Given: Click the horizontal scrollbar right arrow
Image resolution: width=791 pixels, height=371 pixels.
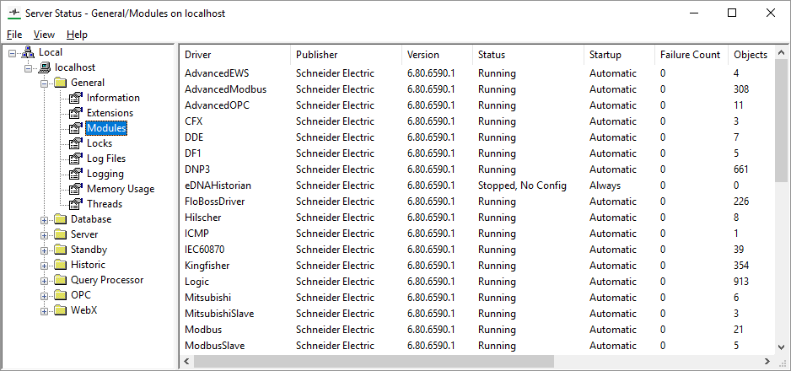Looking at the screenshot, I should click(x=767, y=362).
